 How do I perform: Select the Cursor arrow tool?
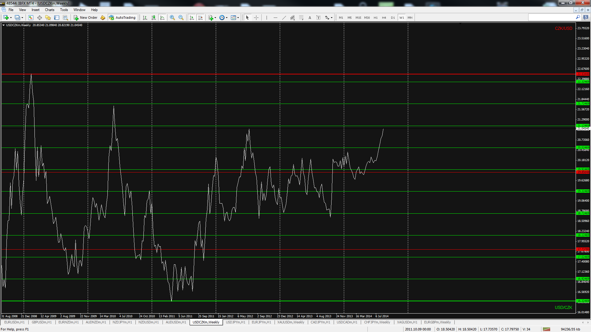point(247,18)
